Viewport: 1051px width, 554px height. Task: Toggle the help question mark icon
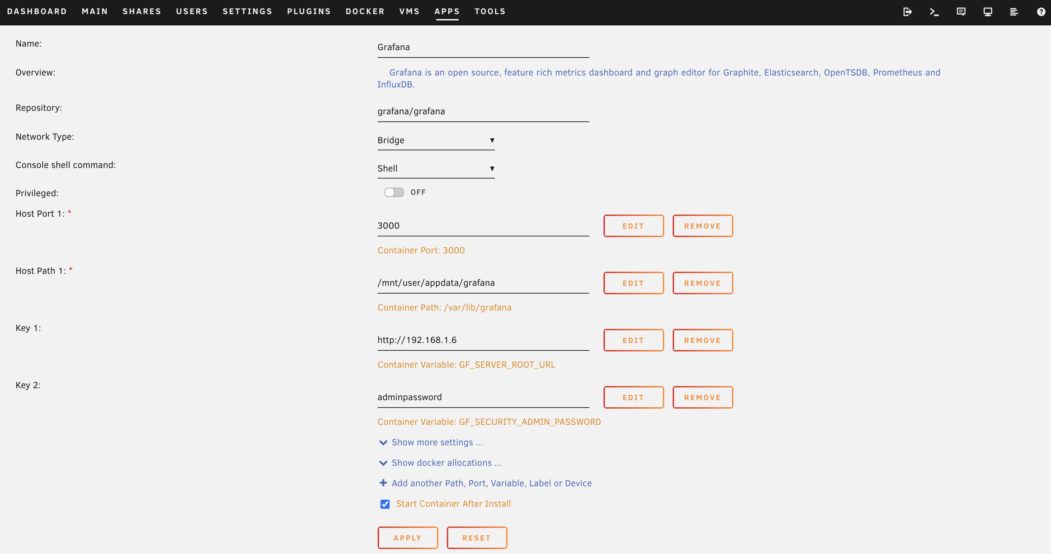[x=1041, y=12]
